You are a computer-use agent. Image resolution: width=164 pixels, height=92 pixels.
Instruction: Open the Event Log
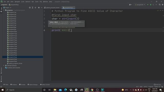[x=157, y=85]
